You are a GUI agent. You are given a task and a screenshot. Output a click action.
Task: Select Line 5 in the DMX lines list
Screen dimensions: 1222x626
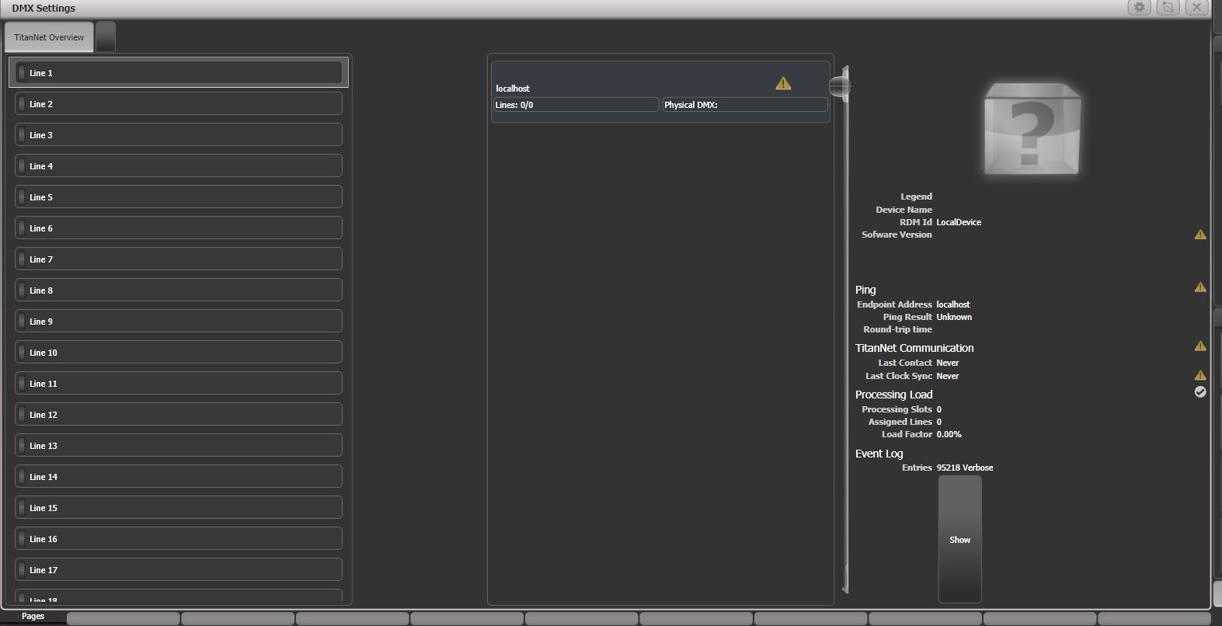click(x=179, y=196)
